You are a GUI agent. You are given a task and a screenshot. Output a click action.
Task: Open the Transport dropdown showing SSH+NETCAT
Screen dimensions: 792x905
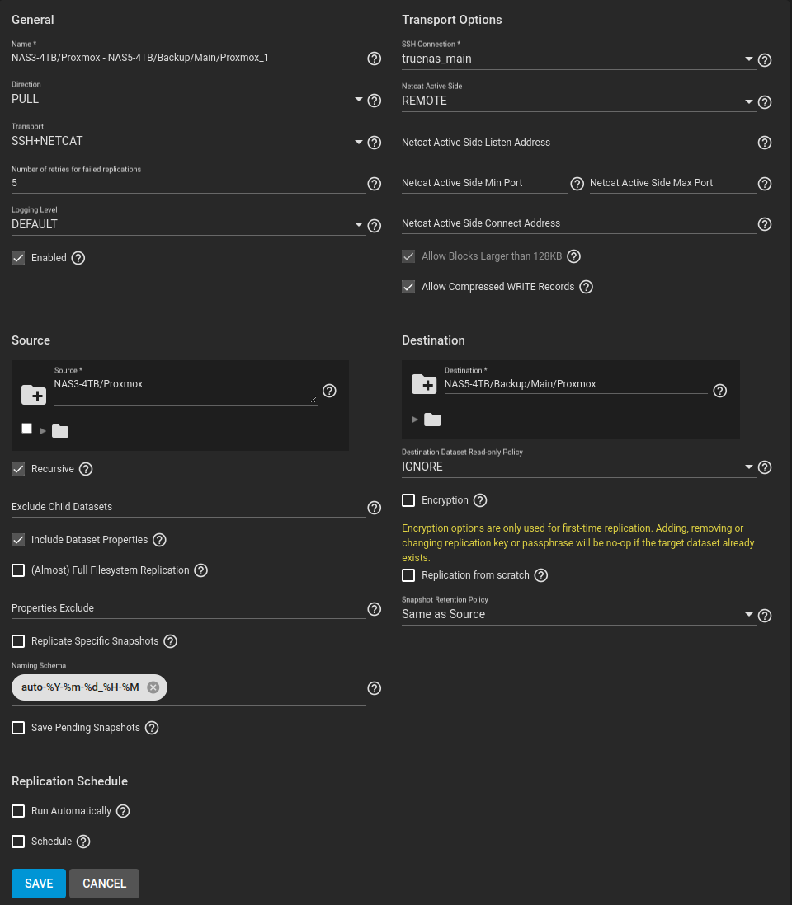pyautogui.click(x=188, y=142)
